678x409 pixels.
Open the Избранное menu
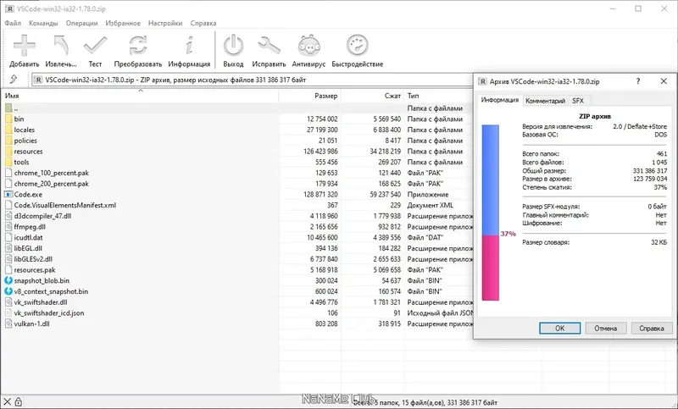[x=123, y=24]
